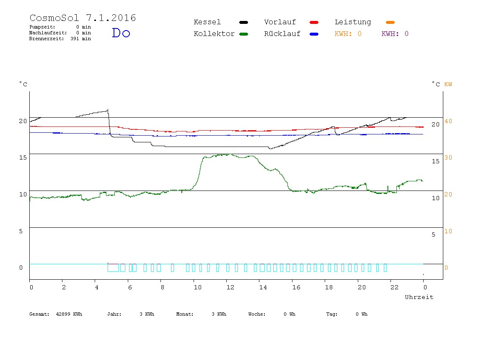Click the Nachlaufzeit 0 min entry

pos(60,33)
